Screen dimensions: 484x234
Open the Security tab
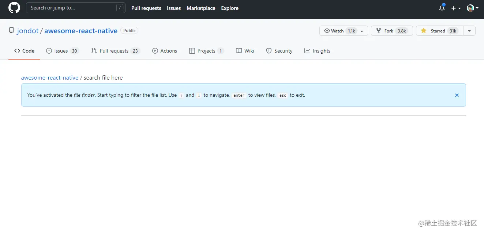point(279,51)
